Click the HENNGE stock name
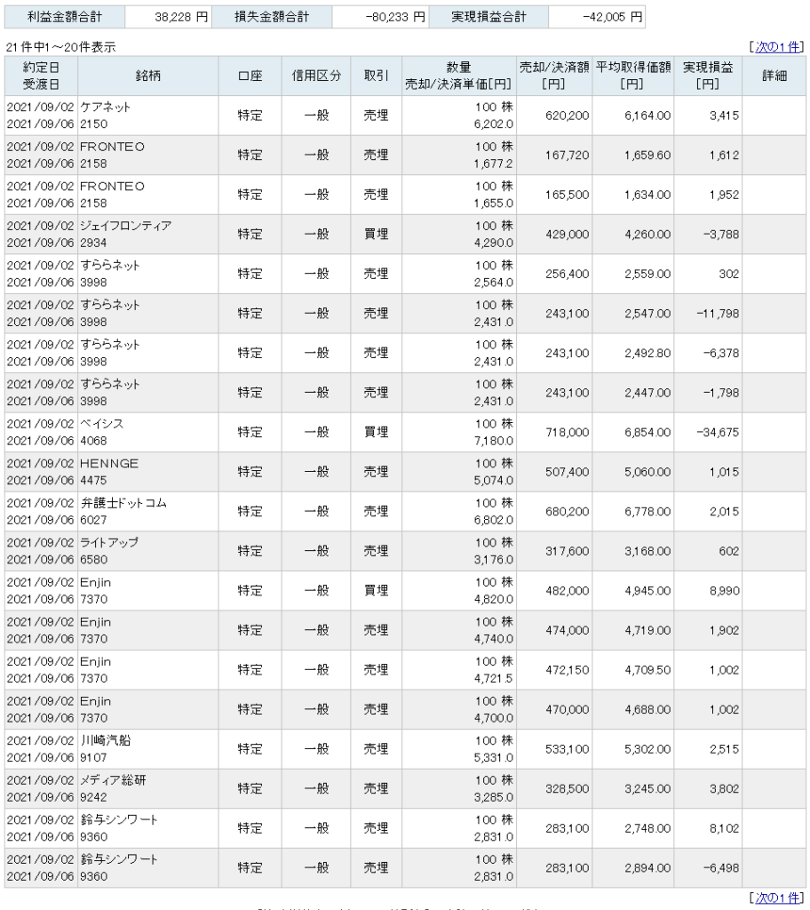The width and height of the screenshot is (810, 910). click(x=109, y=464)
